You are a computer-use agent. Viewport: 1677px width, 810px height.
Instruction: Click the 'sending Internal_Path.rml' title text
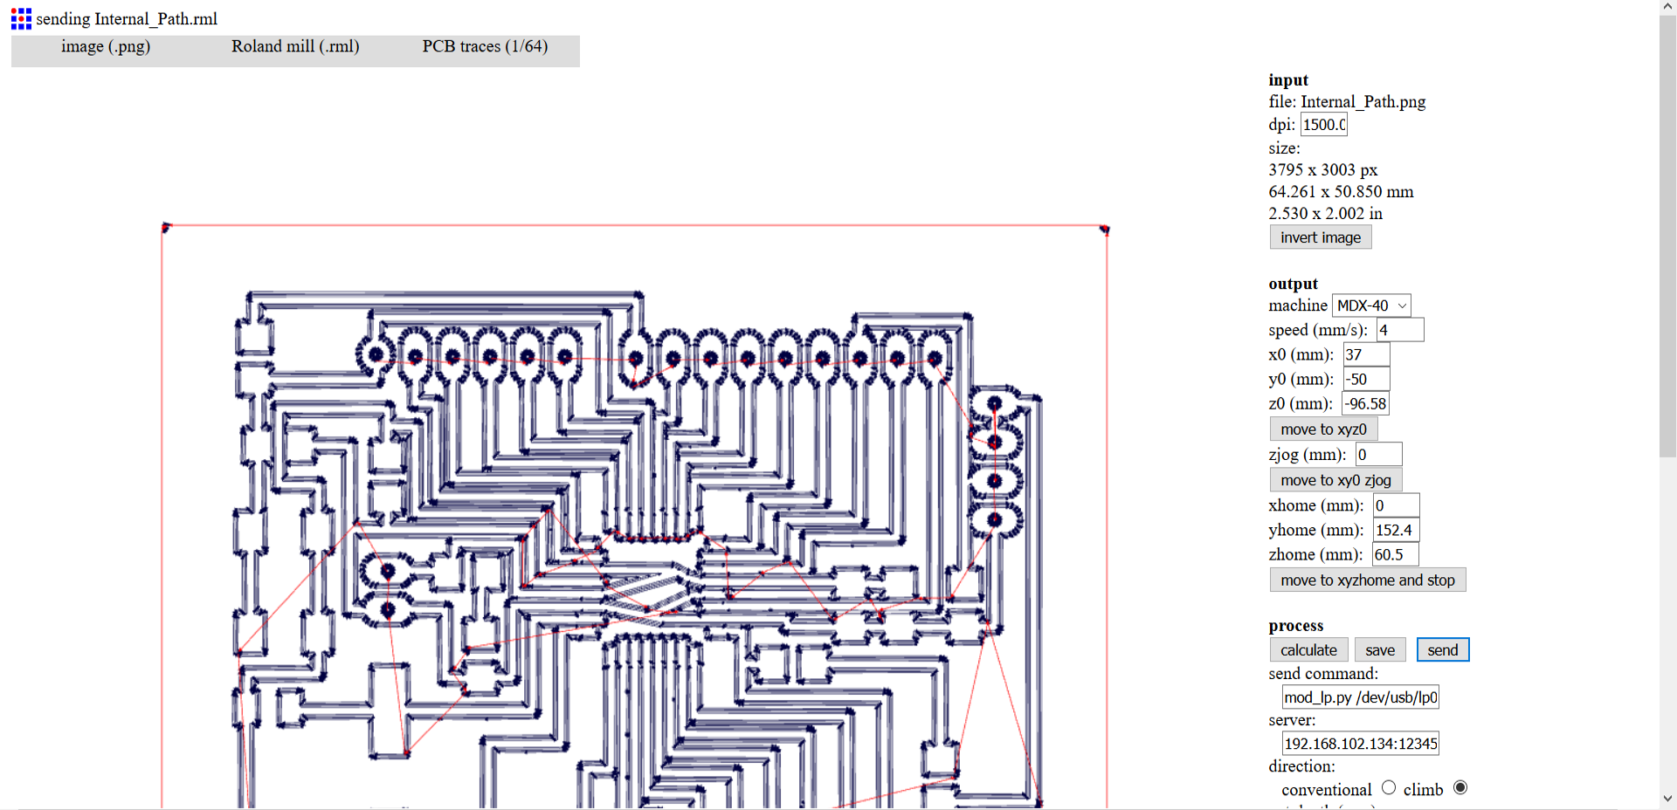click(127, 18)
